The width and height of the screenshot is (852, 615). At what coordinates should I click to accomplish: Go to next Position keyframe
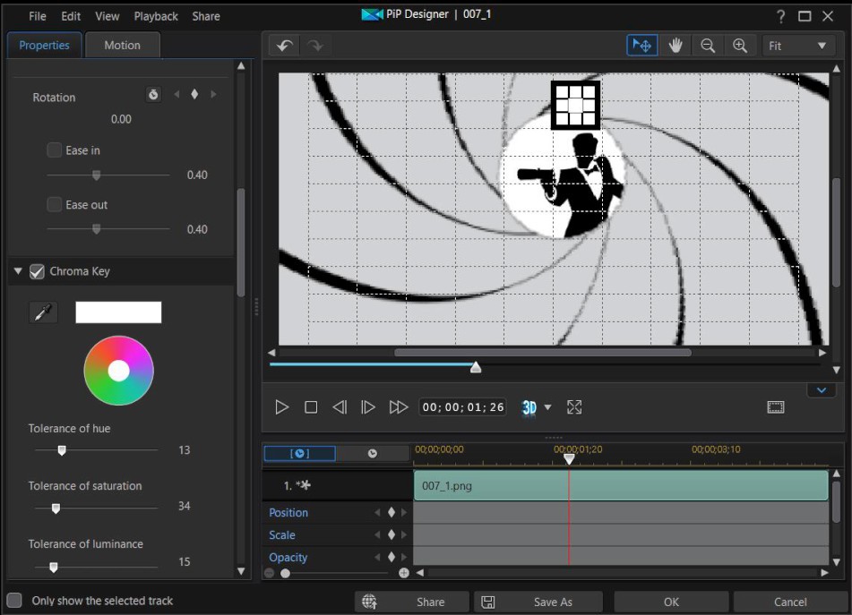pyautogui.click(x=404, y=512)
